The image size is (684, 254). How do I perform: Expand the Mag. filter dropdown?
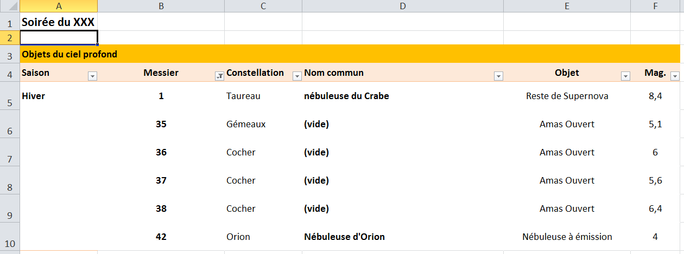pyautogui.click(x=675, y=76)
